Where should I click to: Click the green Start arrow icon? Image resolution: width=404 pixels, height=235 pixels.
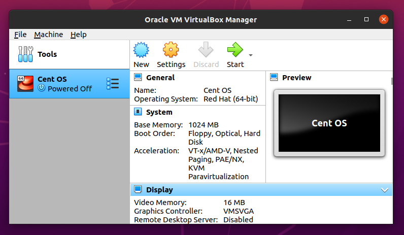pos(235,50)
